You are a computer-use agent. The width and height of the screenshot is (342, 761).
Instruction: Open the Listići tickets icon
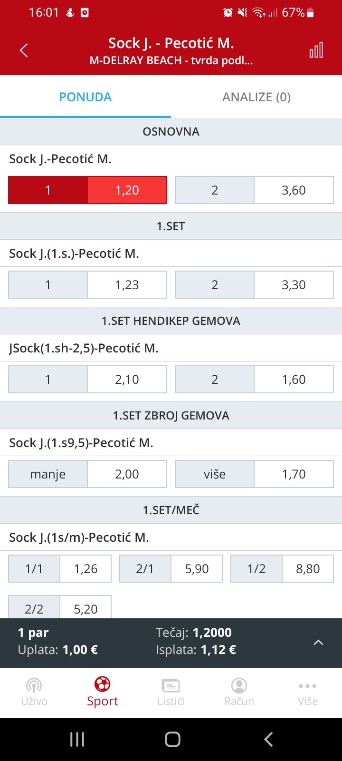[171, 685]
